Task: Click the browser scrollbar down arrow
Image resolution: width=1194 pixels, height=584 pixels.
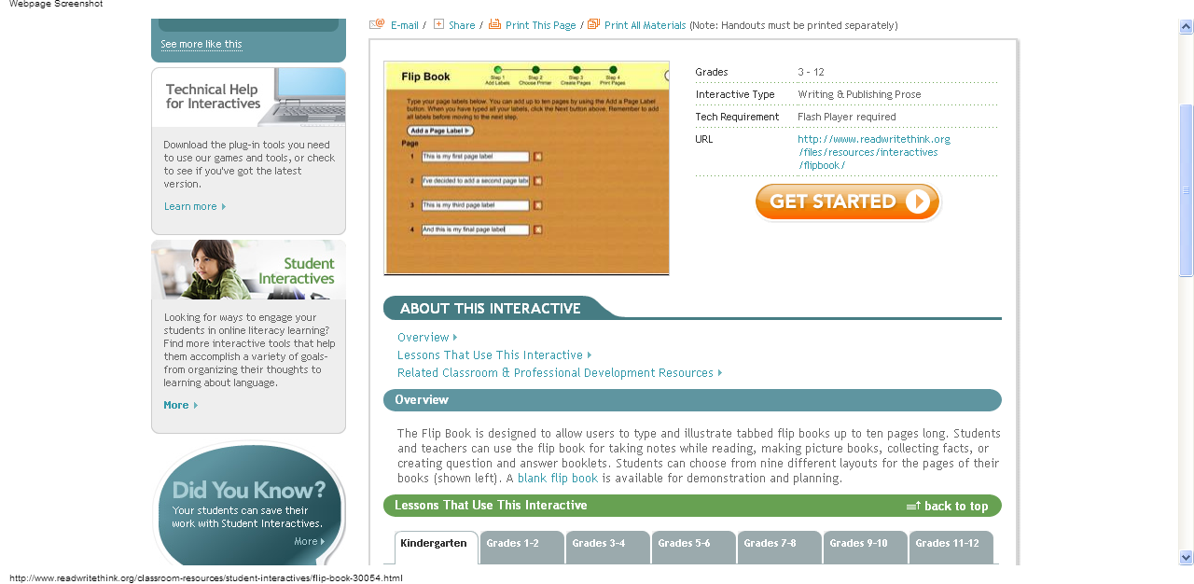Action: (x=1186, y=558)
